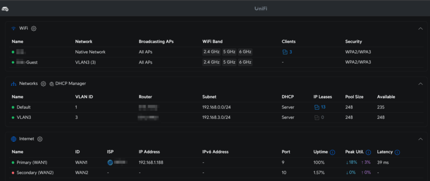Click the Security column header
The image size is (430, 181).
pos(354,41)
